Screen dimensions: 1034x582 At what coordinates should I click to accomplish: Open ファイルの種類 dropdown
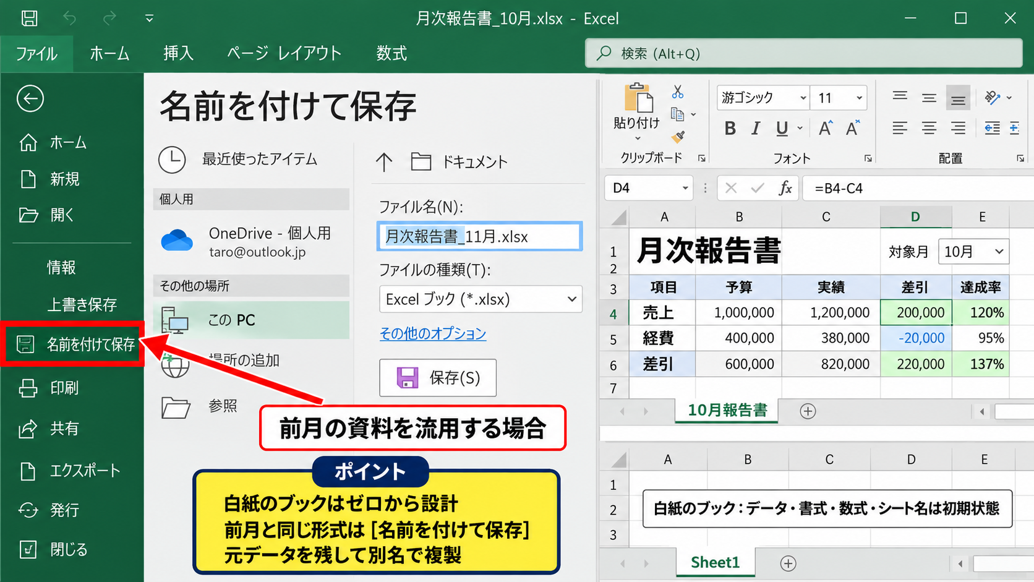[x=481, y=299]
